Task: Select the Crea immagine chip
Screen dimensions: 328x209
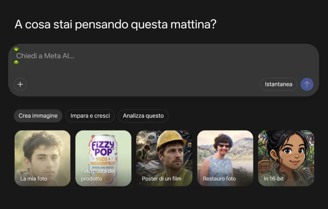Action: pos(38,116)
